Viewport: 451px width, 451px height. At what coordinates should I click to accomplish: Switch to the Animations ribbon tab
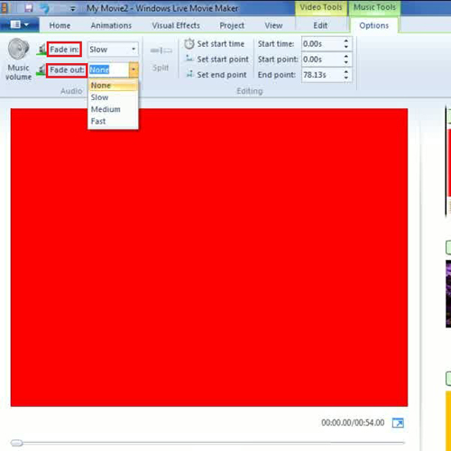point(111,25)
